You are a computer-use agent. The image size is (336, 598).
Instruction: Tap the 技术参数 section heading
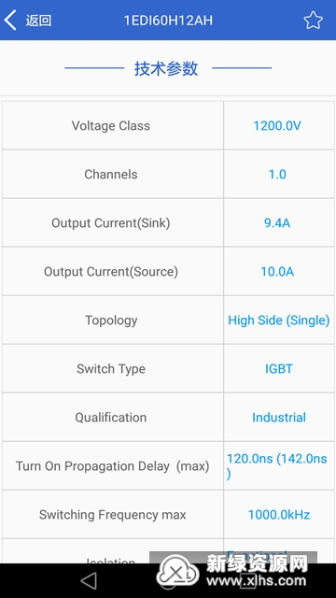(x=166, y=68)
